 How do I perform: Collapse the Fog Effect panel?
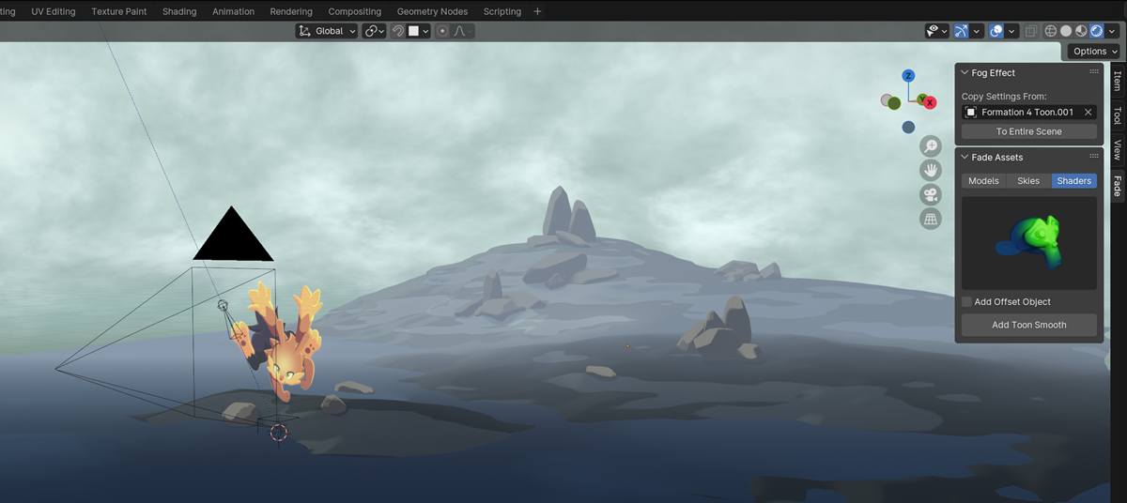[x=965, y=72]
